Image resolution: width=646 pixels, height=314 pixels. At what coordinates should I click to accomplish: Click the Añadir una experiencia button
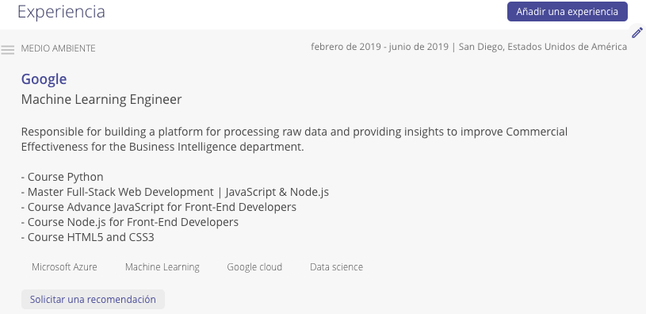568,12
